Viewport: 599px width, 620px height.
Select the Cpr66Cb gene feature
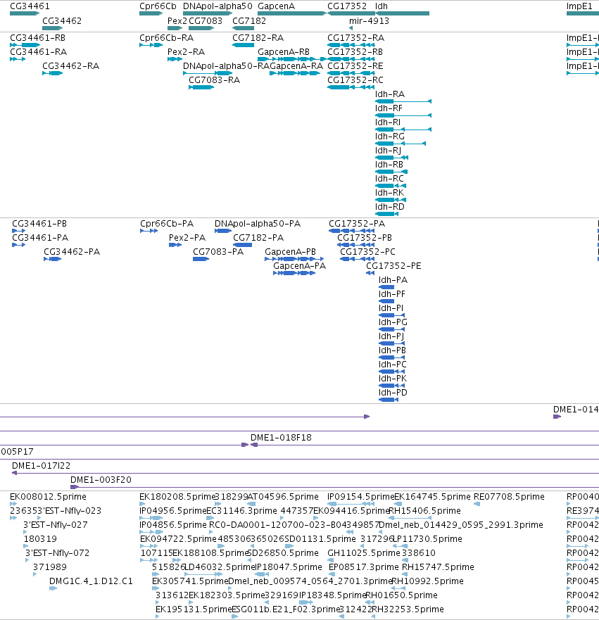coord(151,13)
